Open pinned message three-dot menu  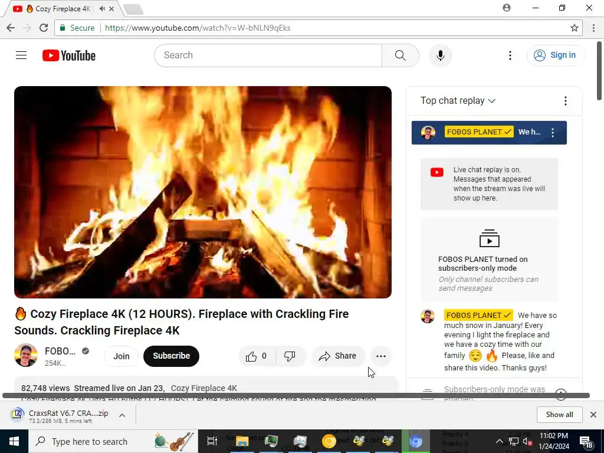[x=553, y=133]
